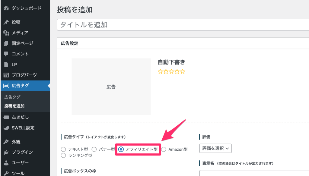This screenshot has height=176, width=309.
Task: Choose the Amazon型 radio button
Action: pyautogui.click(x=164, y=149)
